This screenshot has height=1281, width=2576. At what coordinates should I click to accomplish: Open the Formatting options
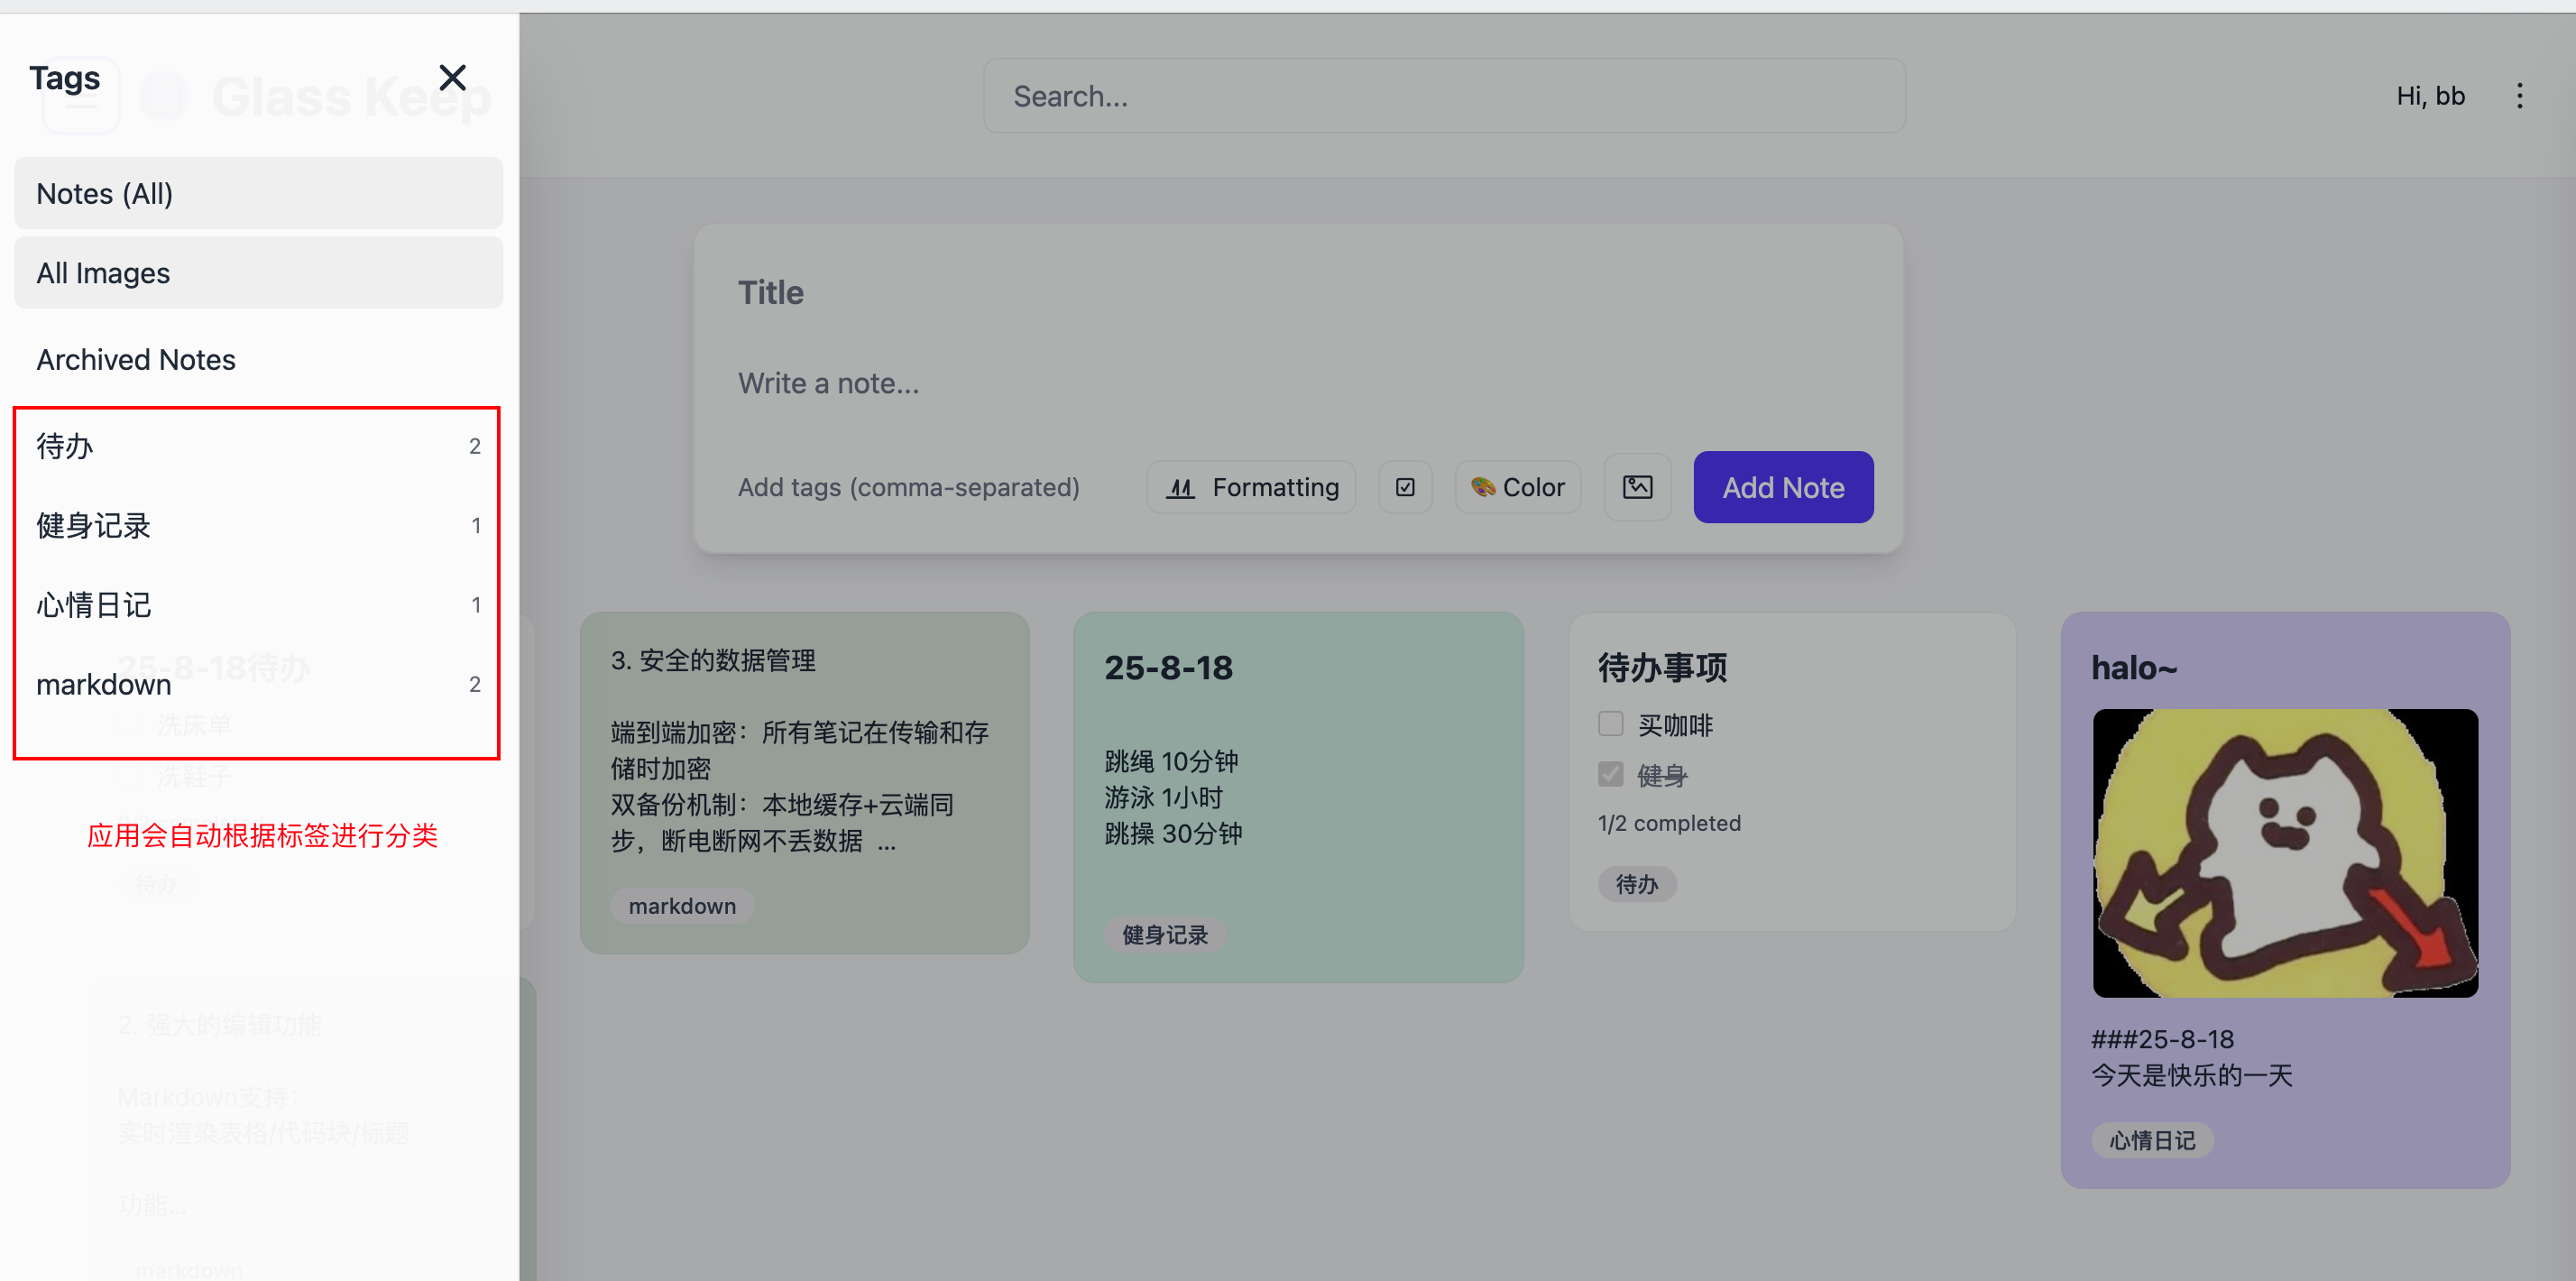point(1251,487)
